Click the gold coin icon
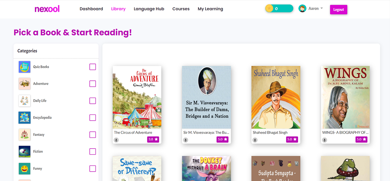The image size is (390, 181). click(x=269, y=8)
